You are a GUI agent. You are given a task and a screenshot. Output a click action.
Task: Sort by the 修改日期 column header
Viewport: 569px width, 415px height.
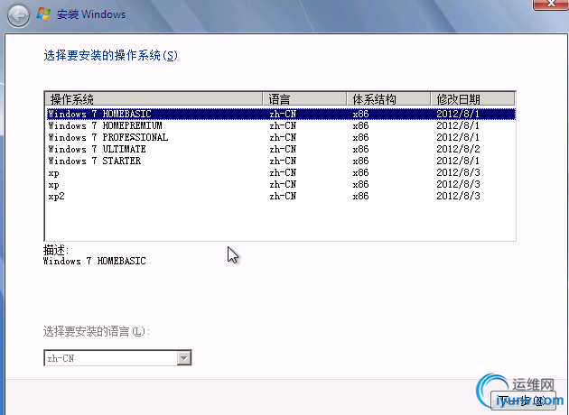pos(473,99)
